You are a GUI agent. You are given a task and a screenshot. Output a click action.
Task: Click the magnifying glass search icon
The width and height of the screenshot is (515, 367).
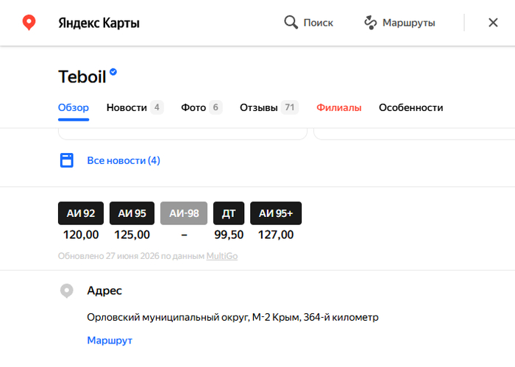291,22
